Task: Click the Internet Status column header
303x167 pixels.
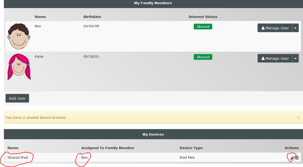Action: [x=203, y=17]
